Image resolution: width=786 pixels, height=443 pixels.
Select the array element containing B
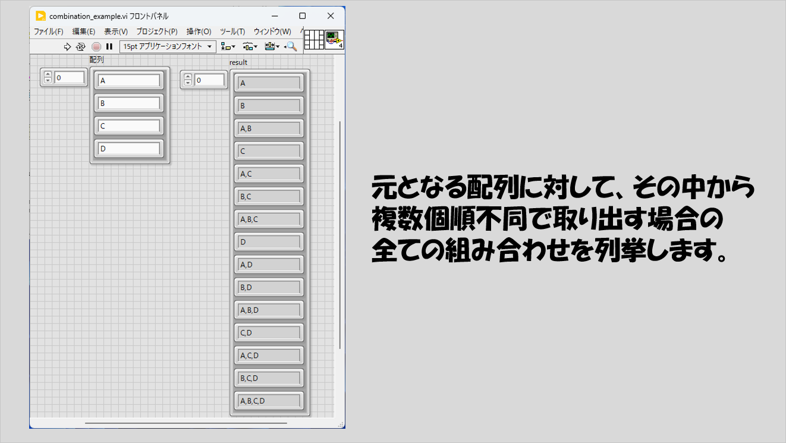click(129, 103)
